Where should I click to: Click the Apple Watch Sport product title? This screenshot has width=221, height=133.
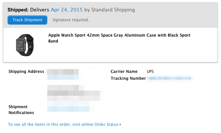pos(119,38)
